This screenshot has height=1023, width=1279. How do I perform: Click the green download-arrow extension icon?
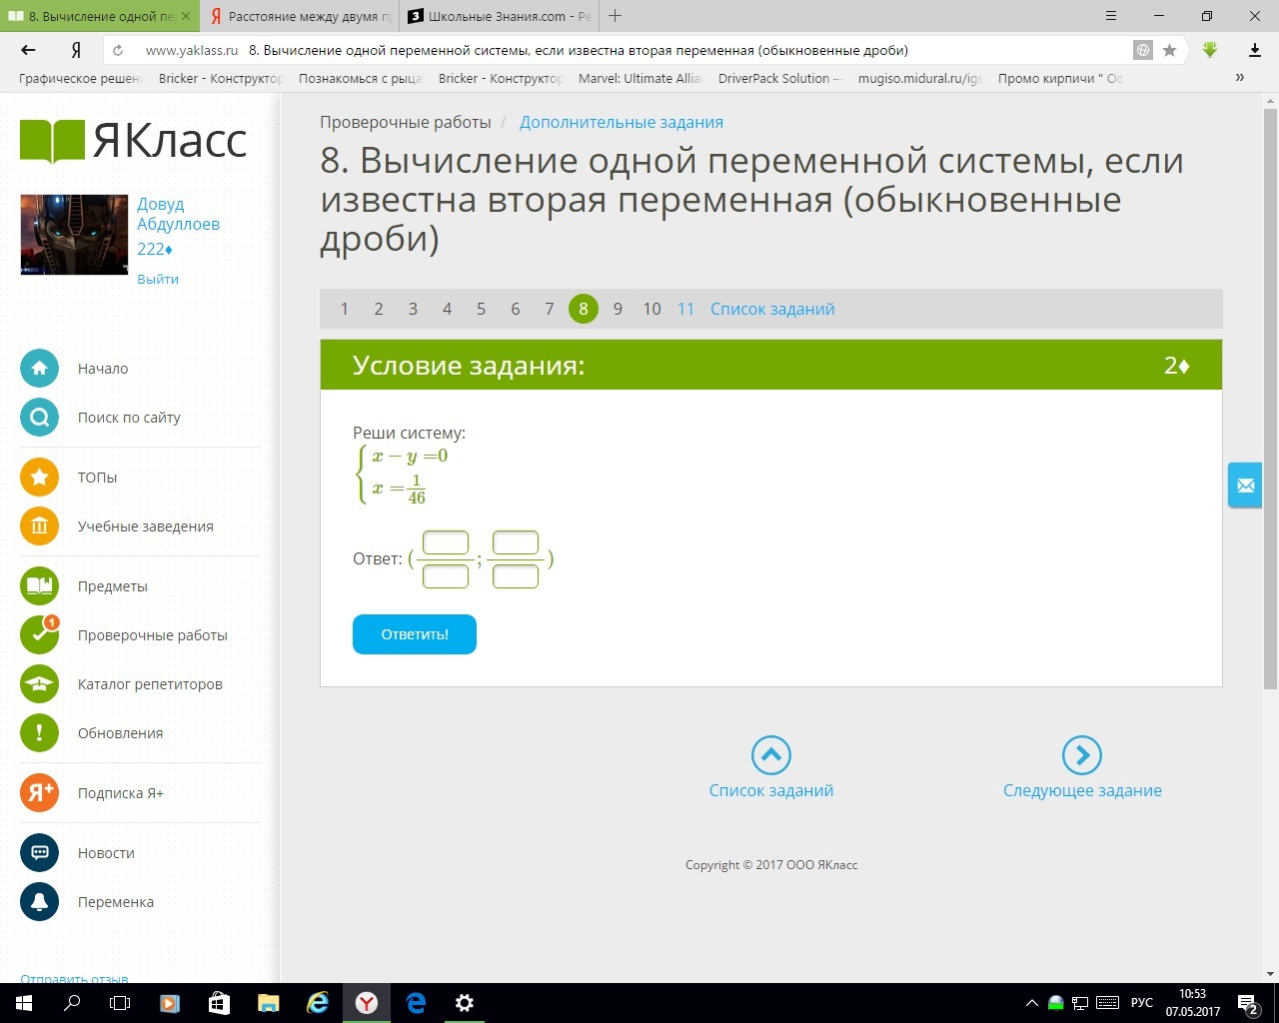[1210, 50]
